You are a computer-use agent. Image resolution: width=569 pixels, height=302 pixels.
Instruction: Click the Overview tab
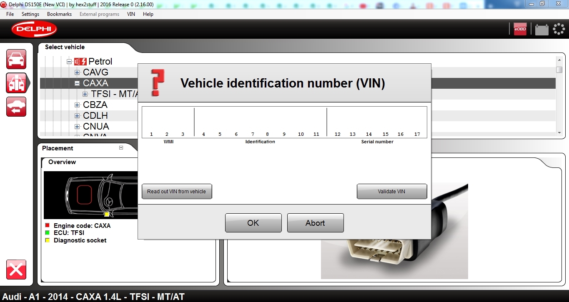tap(62, 162)
